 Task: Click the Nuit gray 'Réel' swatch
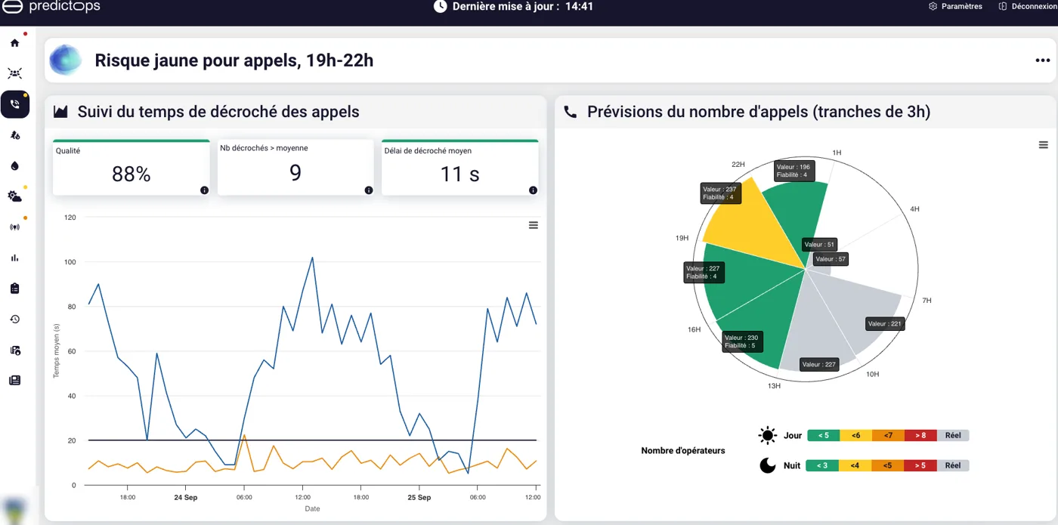(x=953, y=465)
